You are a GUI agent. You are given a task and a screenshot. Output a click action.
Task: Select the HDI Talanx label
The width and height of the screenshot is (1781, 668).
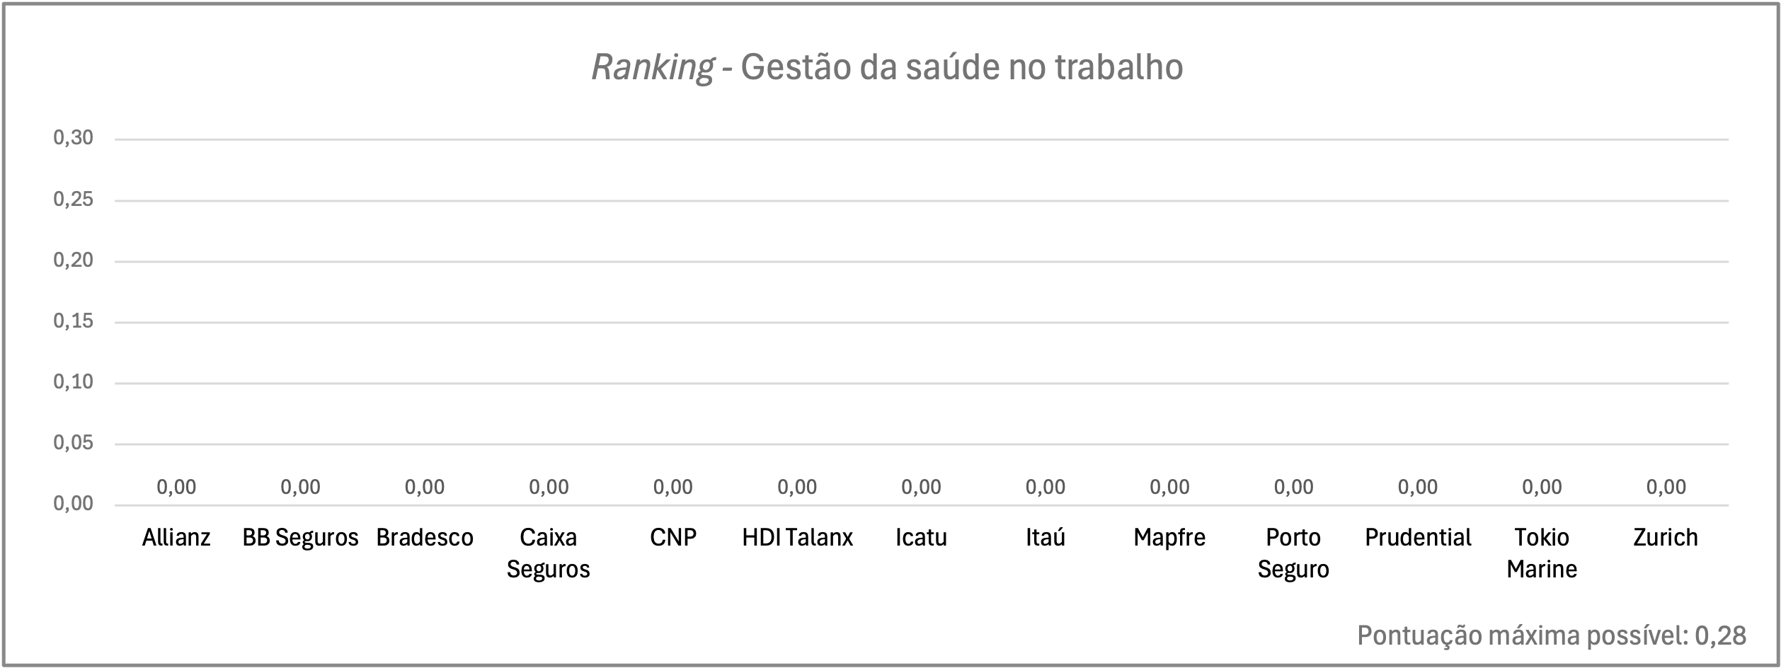797,538
